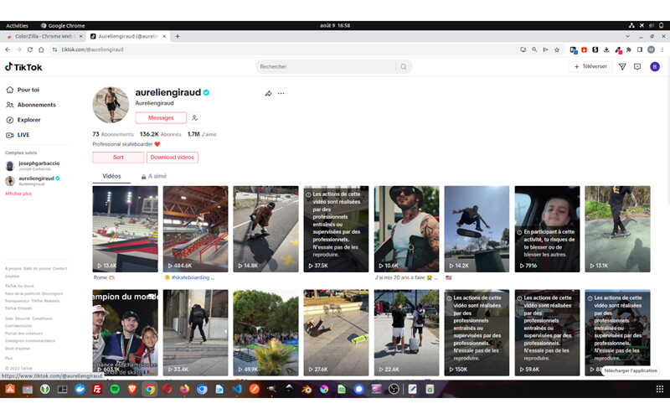The width and height of the screenshot is (670, 419).
Task: Open the Chrome side panel icon
Action: (640, 49)
